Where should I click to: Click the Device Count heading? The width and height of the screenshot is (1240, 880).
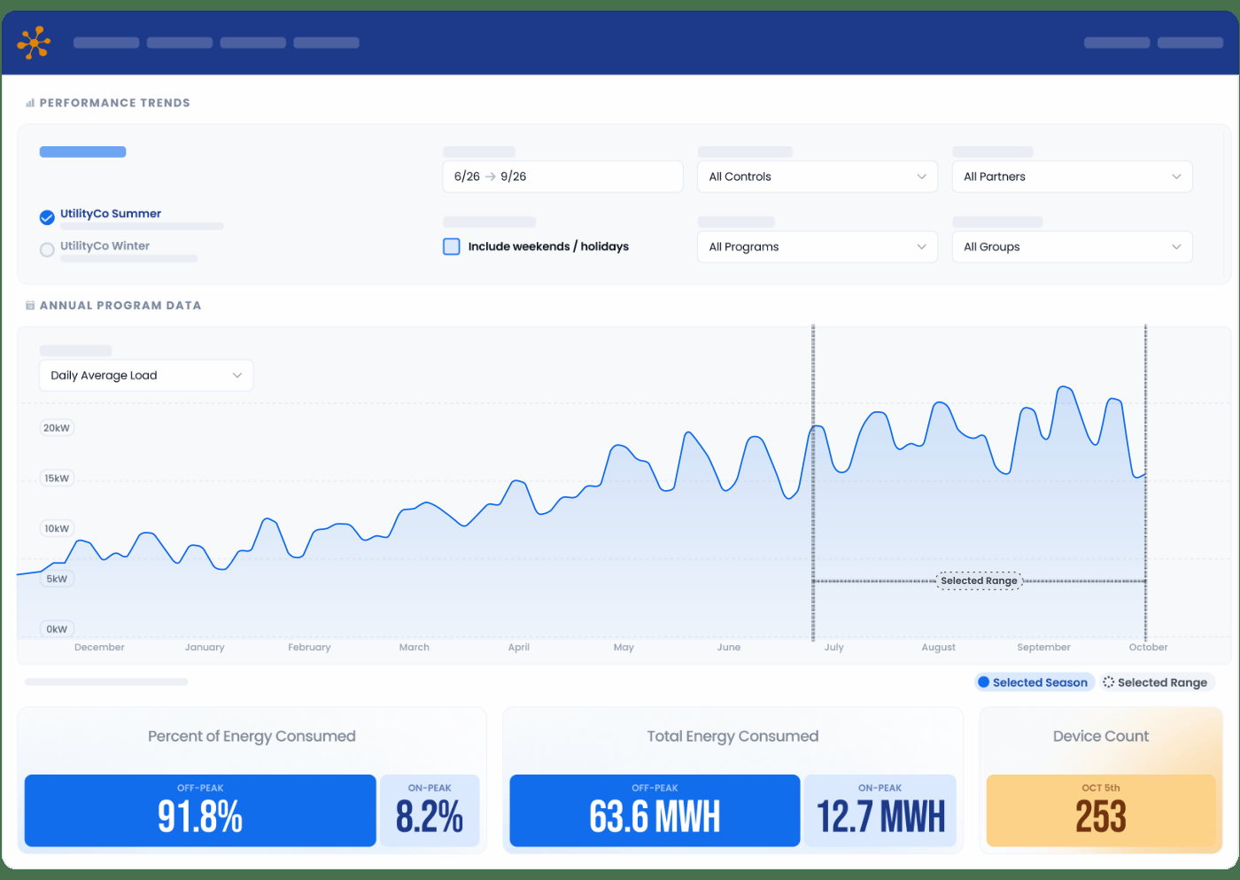[x=1101, y=736]
